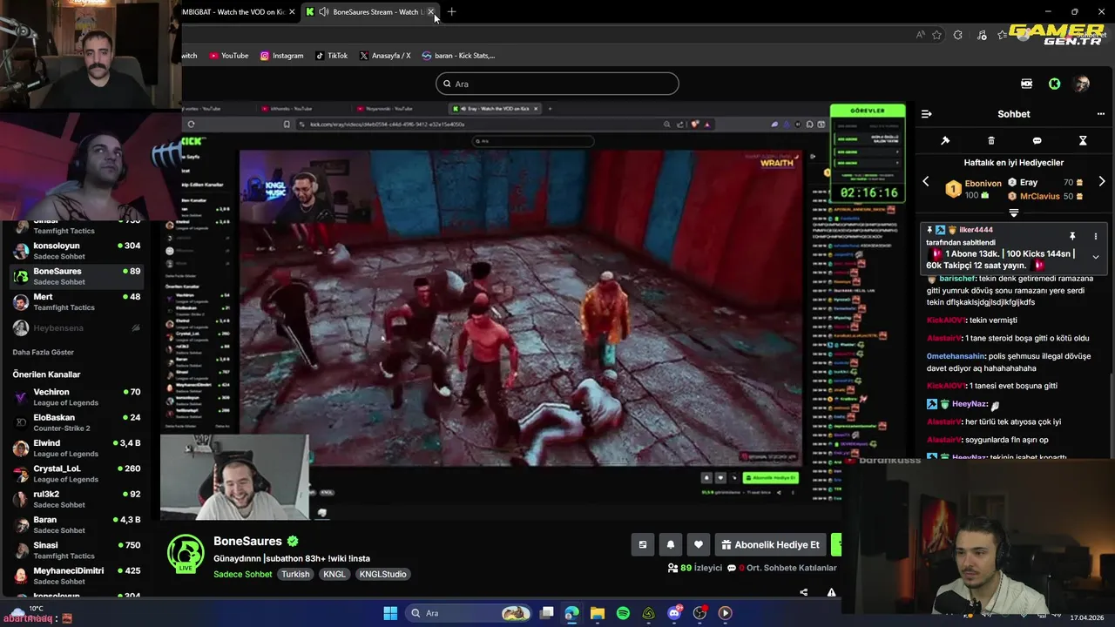Viewport: 1115px width, 627px height.
Task: Close the BoneSaures Stream browser tab
Action: coord(430,11)
